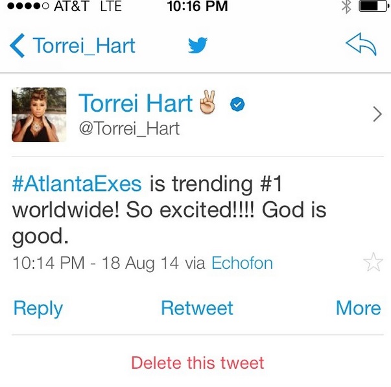Open Torrei Hart's profile picture
Viewport: 391px width, 387px height.
(x=39, y=115)
